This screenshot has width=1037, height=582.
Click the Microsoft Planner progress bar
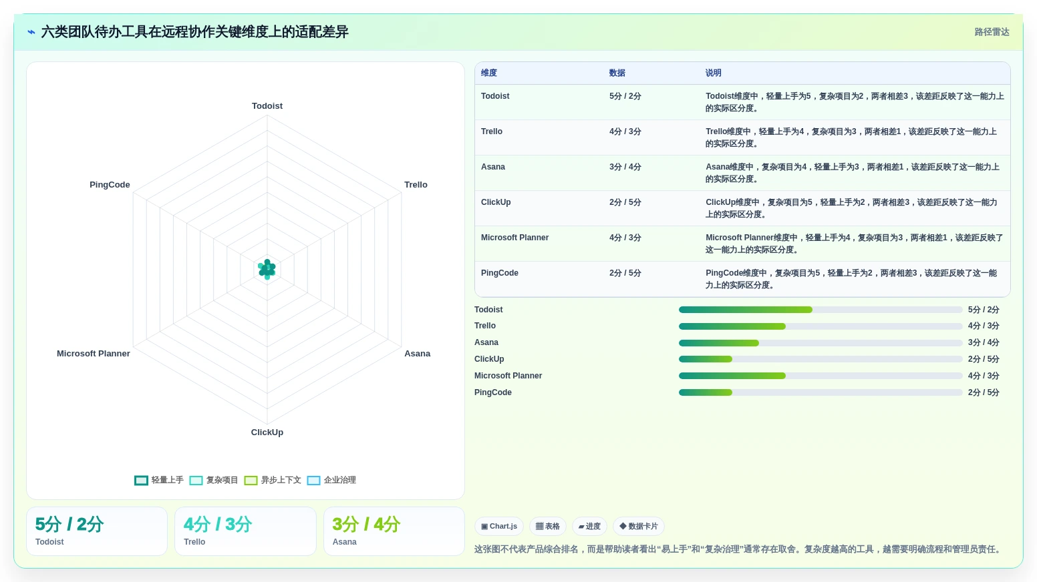[821, 376]
